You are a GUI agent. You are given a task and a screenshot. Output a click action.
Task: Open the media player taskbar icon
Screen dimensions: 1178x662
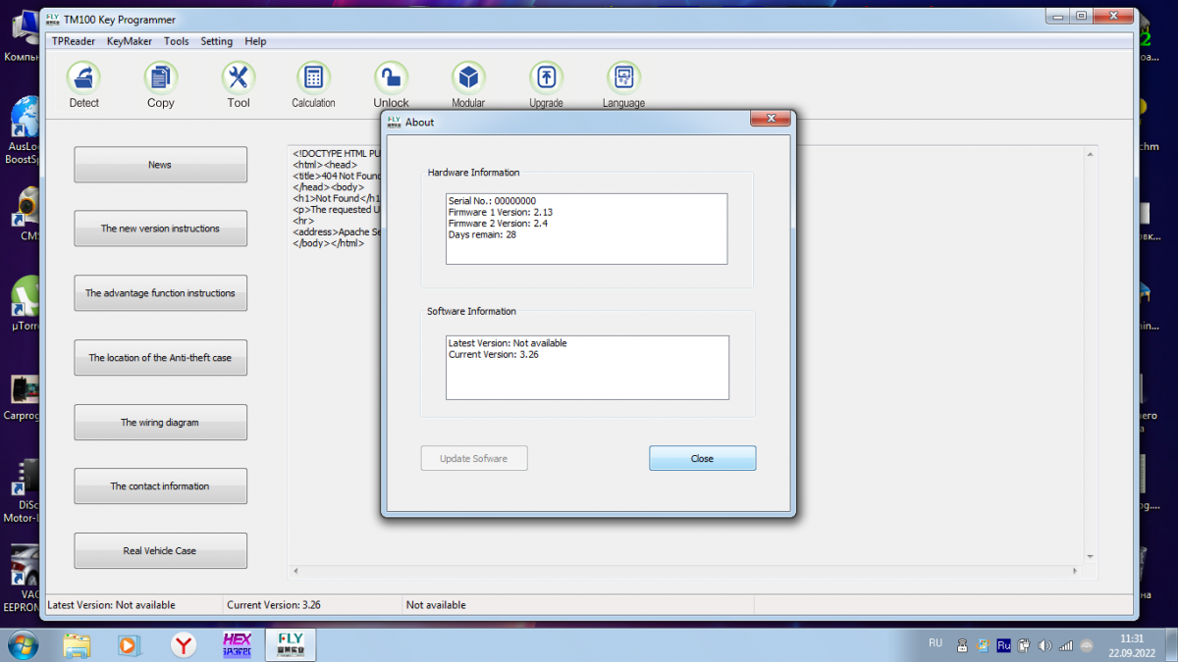(x=129, y=644)
